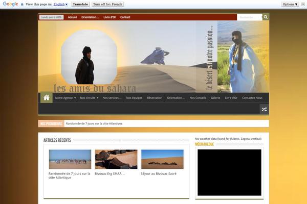Click the date label lundi, juin 6, 2016
This screenshot has height=204, width=307.
(x=51, y=17)
